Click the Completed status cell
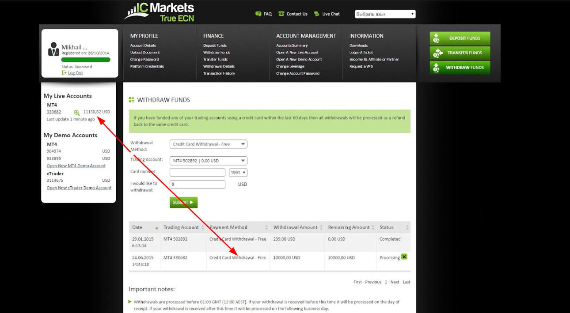 tap(394, 242)
